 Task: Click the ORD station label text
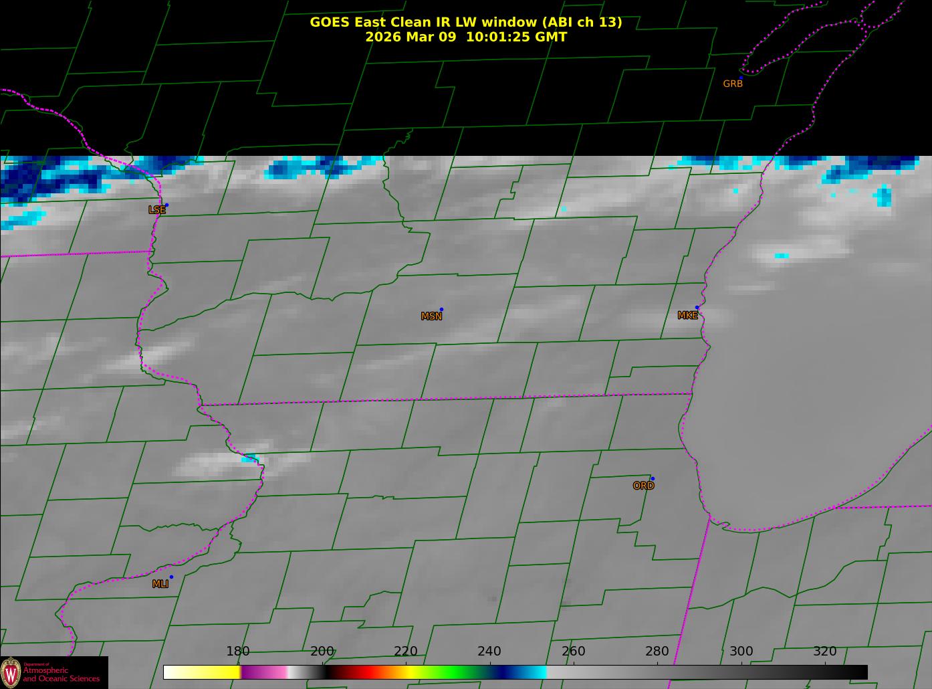click(x=643, y=486)
